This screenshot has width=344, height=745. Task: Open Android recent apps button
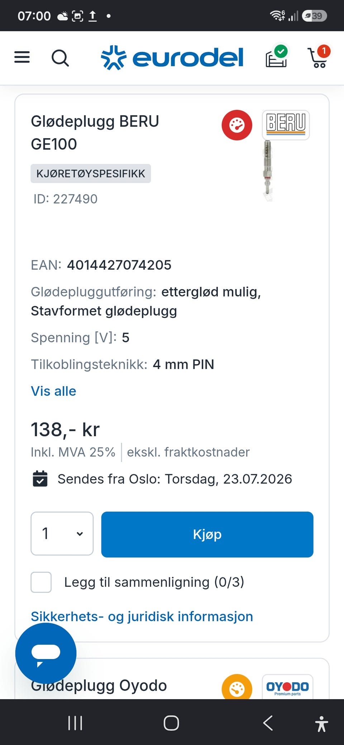tap(75, 723)
